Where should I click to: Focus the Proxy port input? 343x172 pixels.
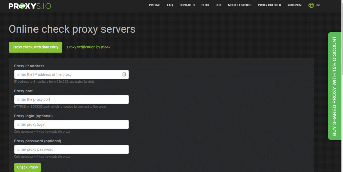(71, 99)
